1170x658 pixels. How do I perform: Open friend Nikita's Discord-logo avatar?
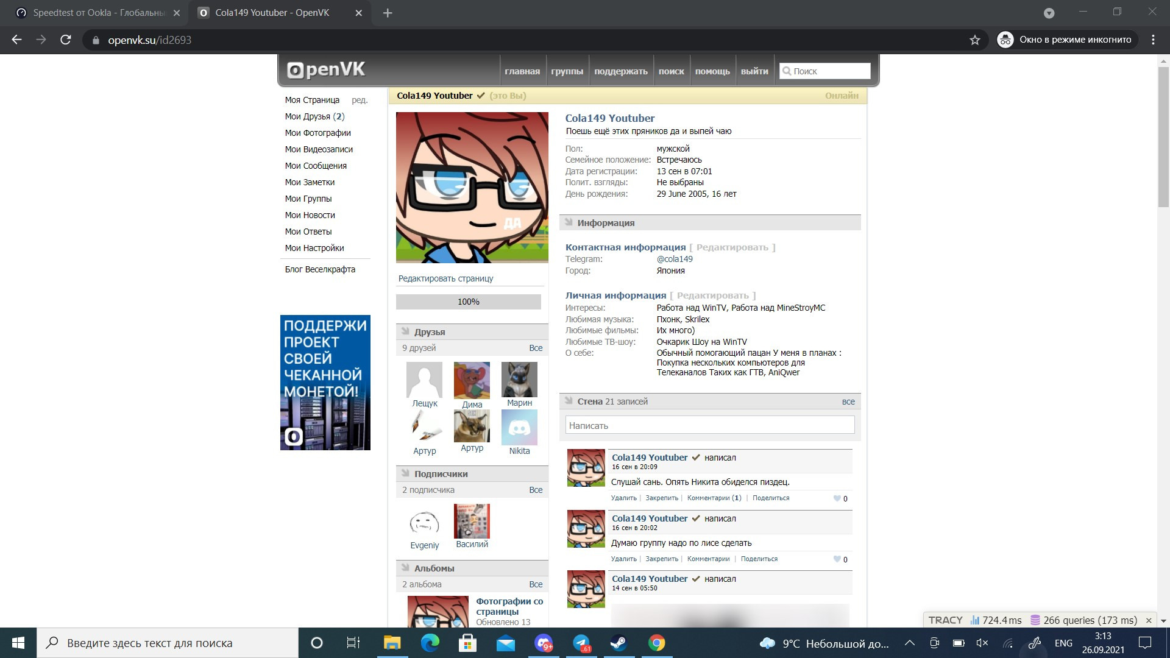(519, 427)
